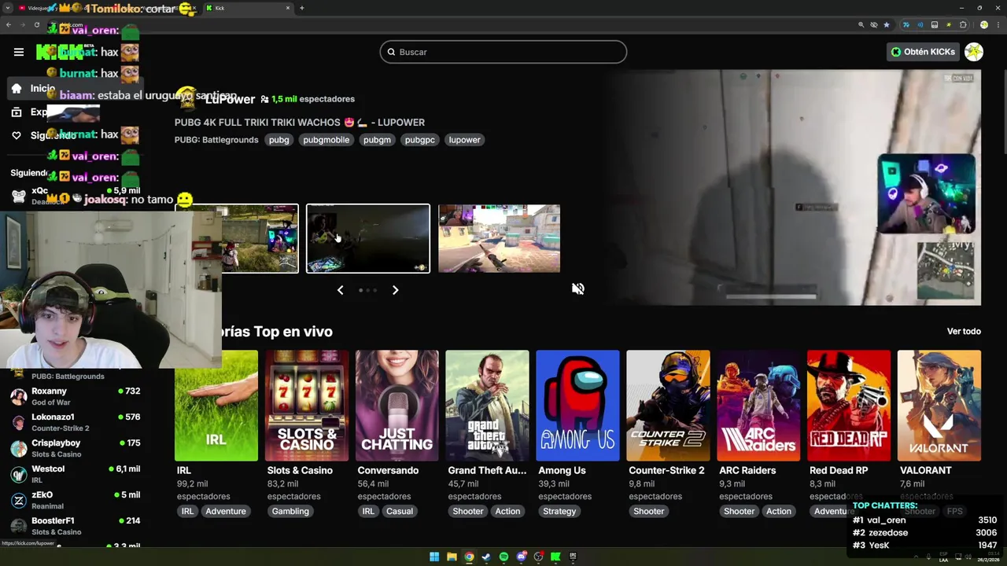This screenshot has width=1007, height=566.
Task: Toggle the bookmark star for this page
Action: pos(887,25)
